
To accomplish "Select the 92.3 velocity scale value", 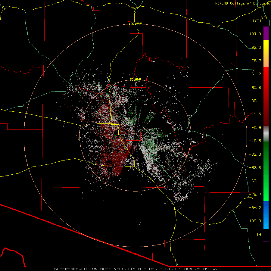I will 256,47.
